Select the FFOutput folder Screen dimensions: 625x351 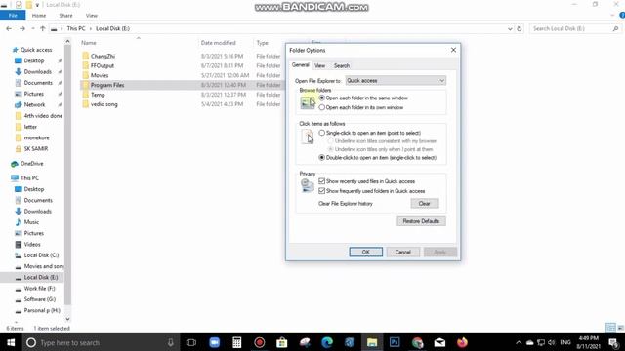[x=102, y=65]
